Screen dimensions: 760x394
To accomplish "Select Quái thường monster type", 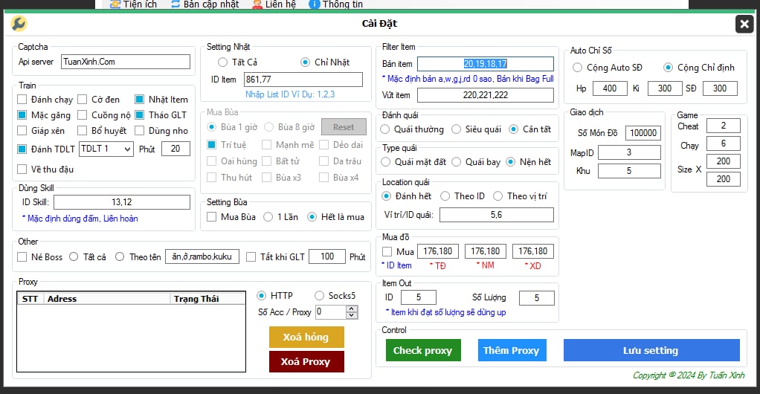I will [386, 129].
